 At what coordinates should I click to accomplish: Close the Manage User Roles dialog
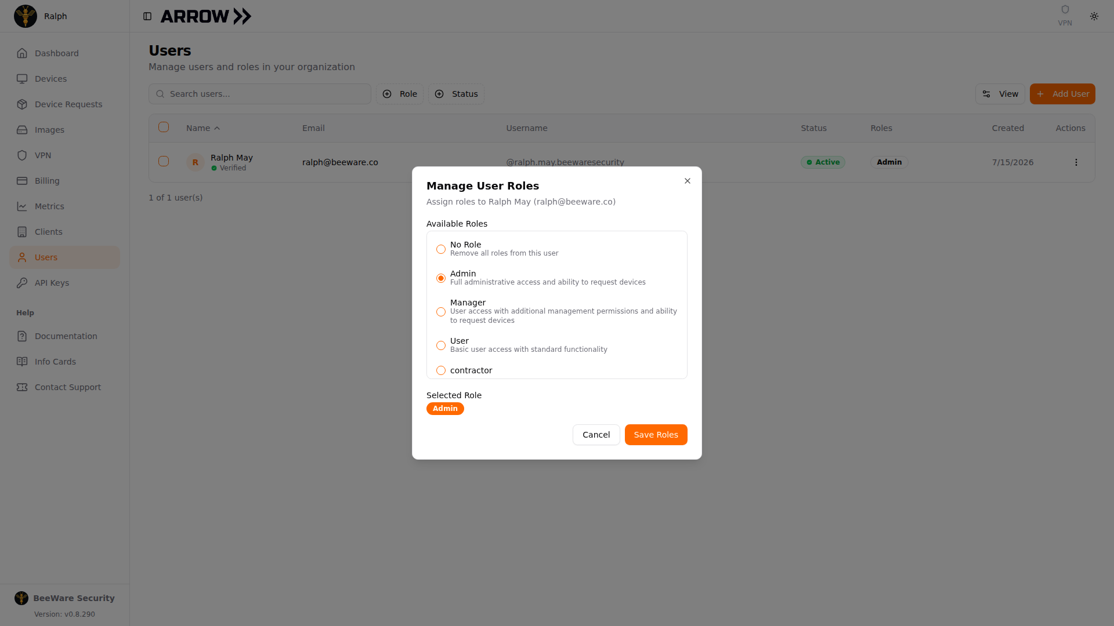tap(688, 181)
